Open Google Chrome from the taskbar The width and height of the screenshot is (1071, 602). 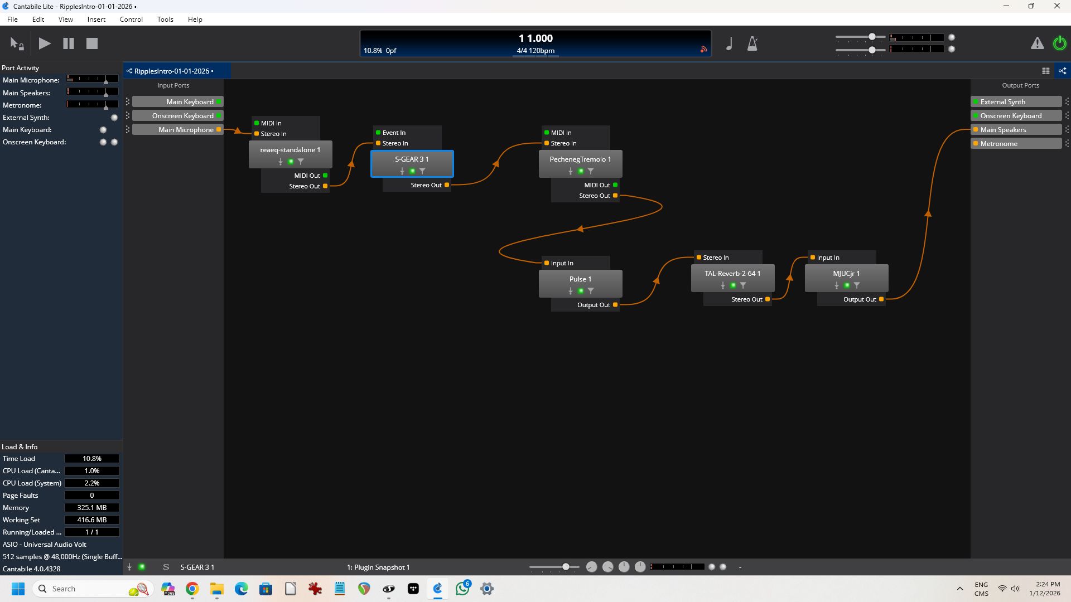click(x=192, y=589)
